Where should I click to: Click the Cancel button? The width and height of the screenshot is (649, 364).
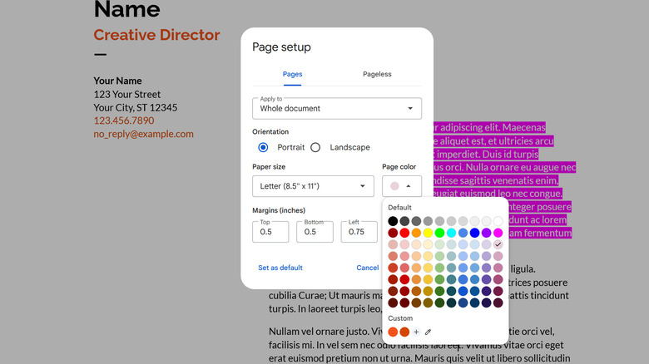tap(367, 268)
